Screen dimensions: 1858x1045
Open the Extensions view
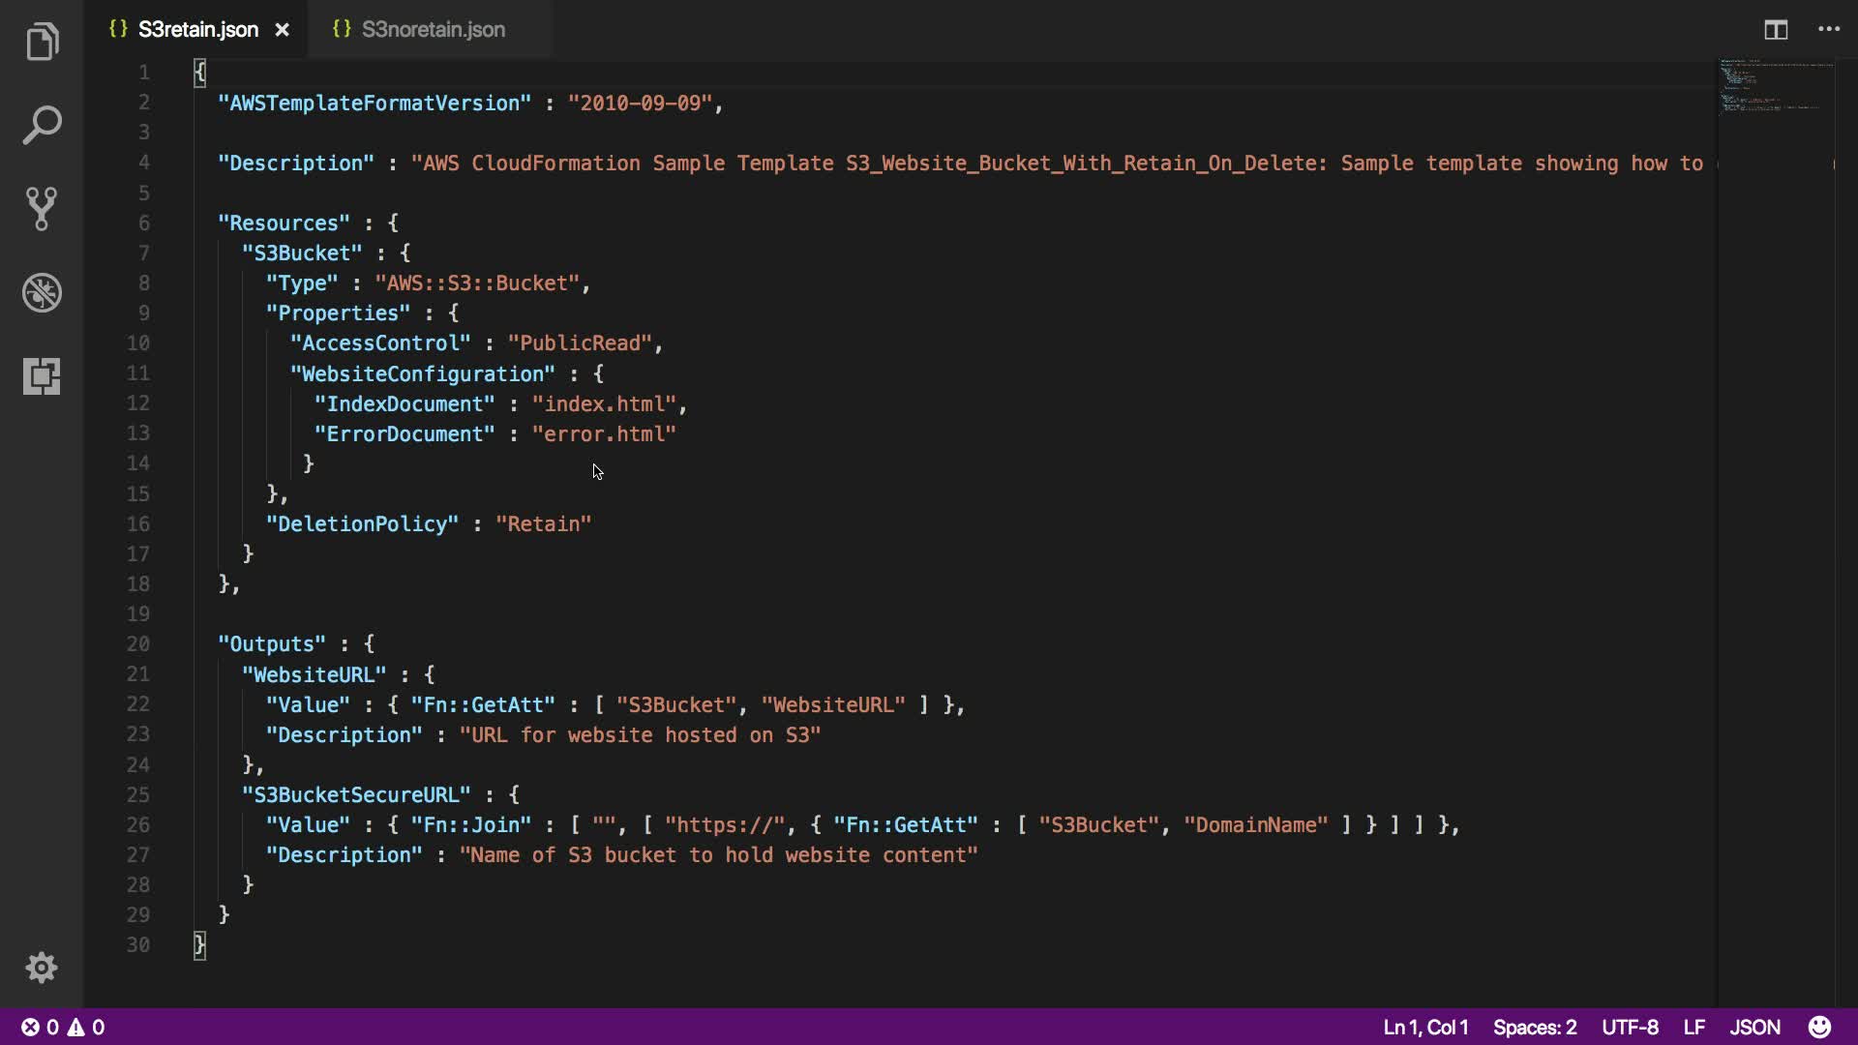42,375
